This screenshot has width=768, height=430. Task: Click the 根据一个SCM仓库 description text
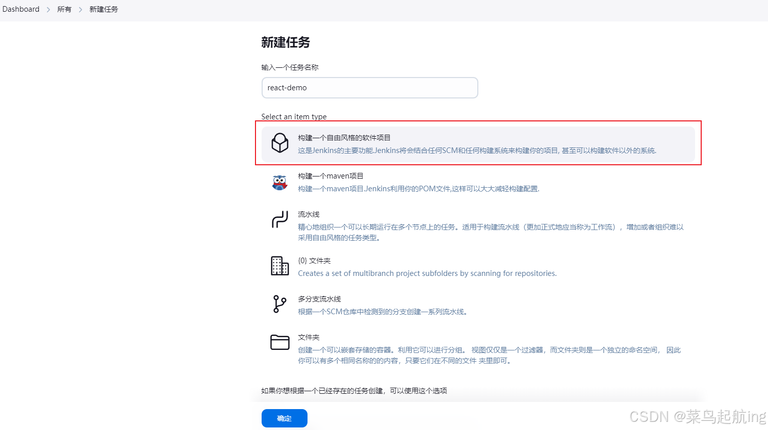coord(383,312)
